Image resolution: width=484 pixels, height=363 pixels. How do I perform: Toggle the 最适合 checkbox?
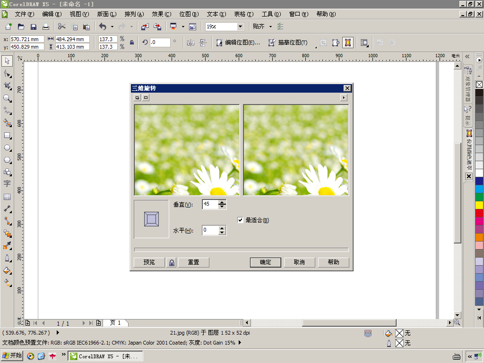click(240, 220)
